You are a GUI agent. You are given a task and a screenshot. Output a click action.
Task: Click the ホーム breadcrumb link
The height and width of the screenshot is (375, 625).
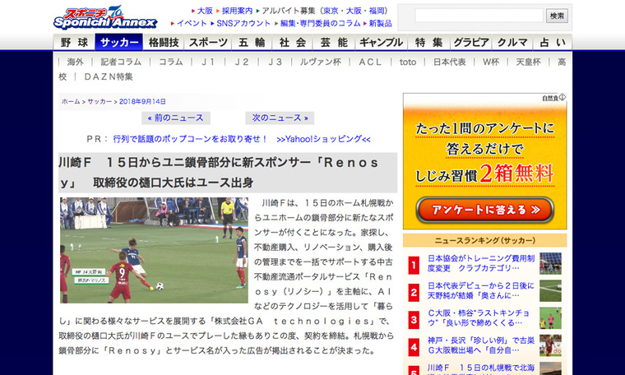71,101
